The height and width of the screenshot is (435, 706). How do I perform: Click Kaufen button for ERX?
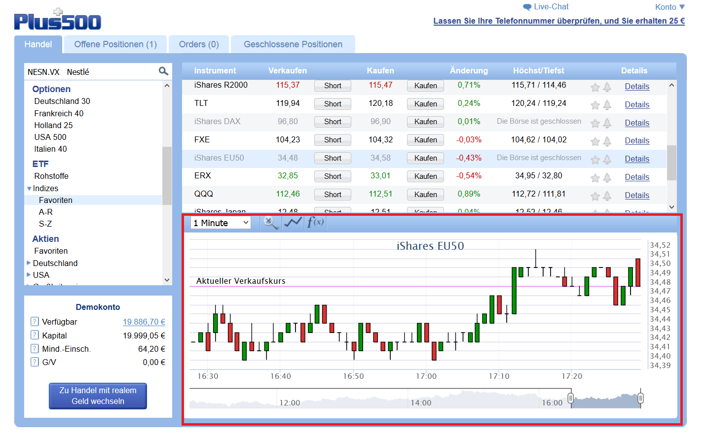click(x=425, y=176)
